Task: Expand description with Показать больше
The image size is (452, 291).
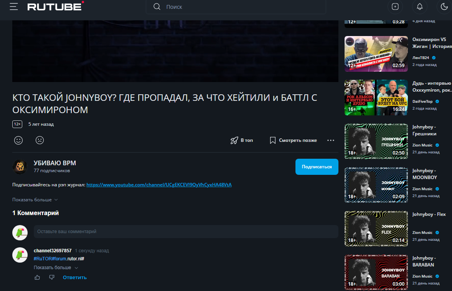Action: (35, 200)
